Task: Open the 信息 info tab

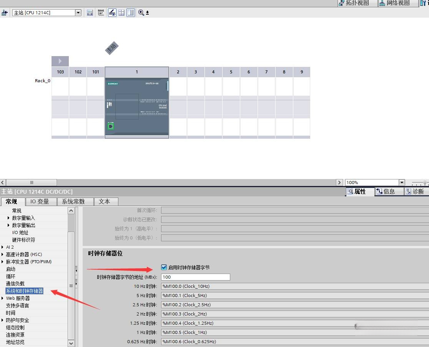Action: tap(389, 191)
